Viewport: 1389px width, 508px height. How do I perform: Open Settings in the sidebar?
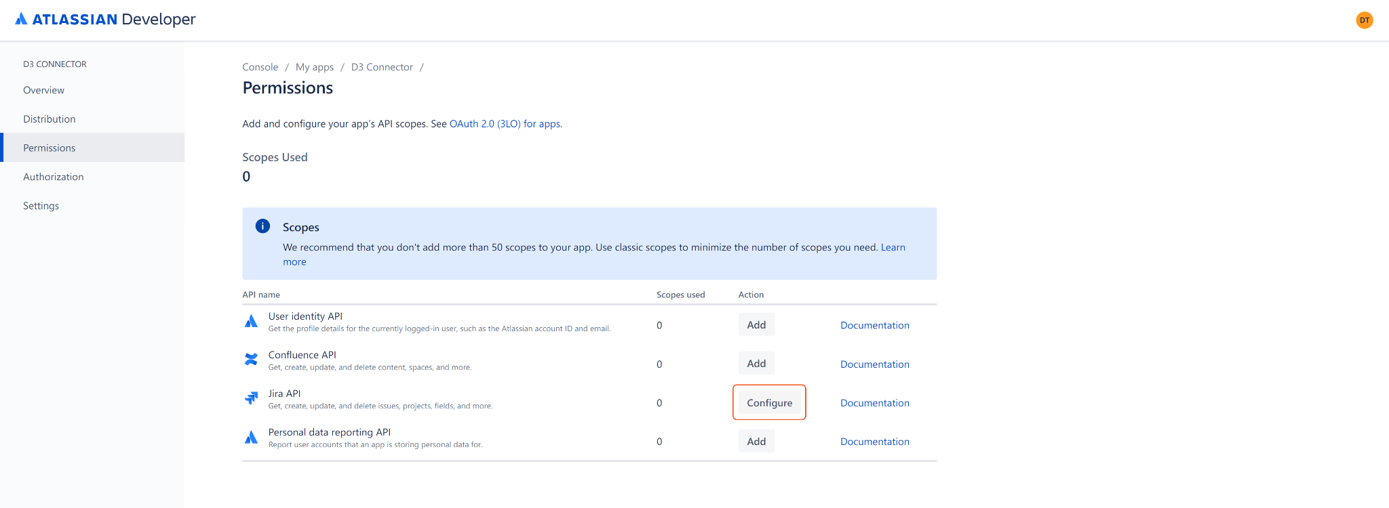coord(41,206)
